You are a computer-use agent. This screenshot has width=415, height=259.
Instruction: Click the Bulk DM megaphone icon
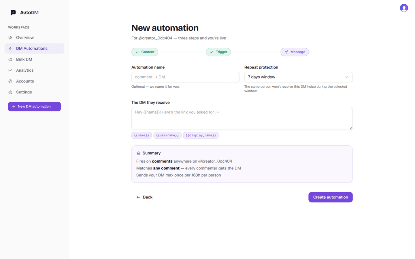(x=10, y=60)
